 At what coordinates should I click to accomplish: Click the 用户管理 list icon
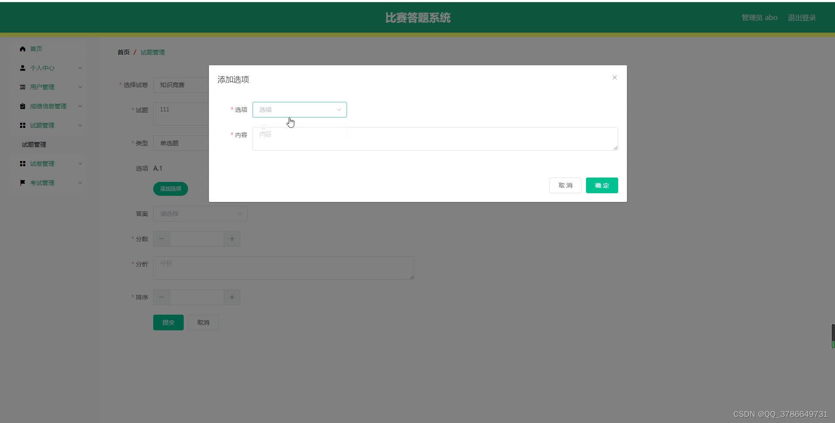pyautogui.click(x=23, y=87)
